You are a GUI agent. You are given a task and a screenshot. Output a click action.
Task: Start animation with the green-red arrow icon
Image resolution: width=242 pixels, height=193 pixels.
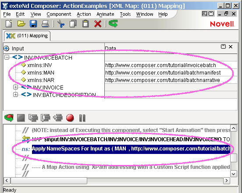pos(9,118)
